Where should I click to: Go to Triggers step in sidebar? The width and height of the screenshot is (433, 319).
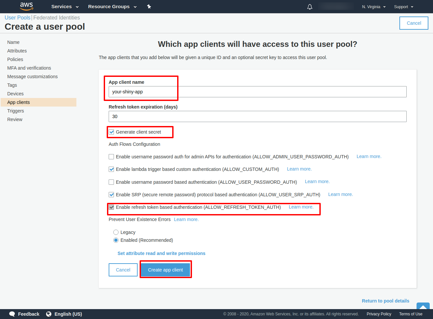point(15,111)
